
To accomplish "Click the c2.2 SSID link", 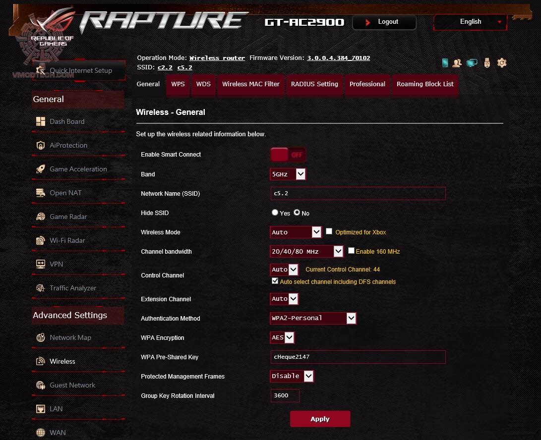I will pyautogui.click(x=165, y=67).
